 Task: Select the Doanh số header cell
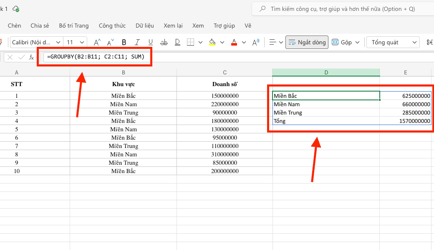(225, 84)
